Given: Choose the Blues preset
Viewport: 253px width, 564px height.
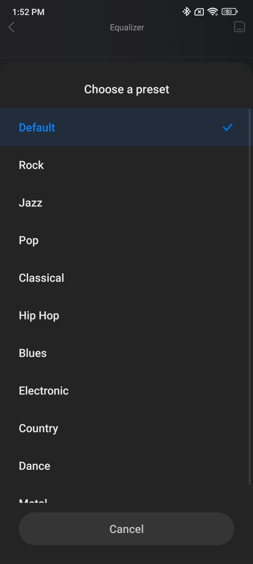Looking at the screenshot, I should (x=126, y=353).
